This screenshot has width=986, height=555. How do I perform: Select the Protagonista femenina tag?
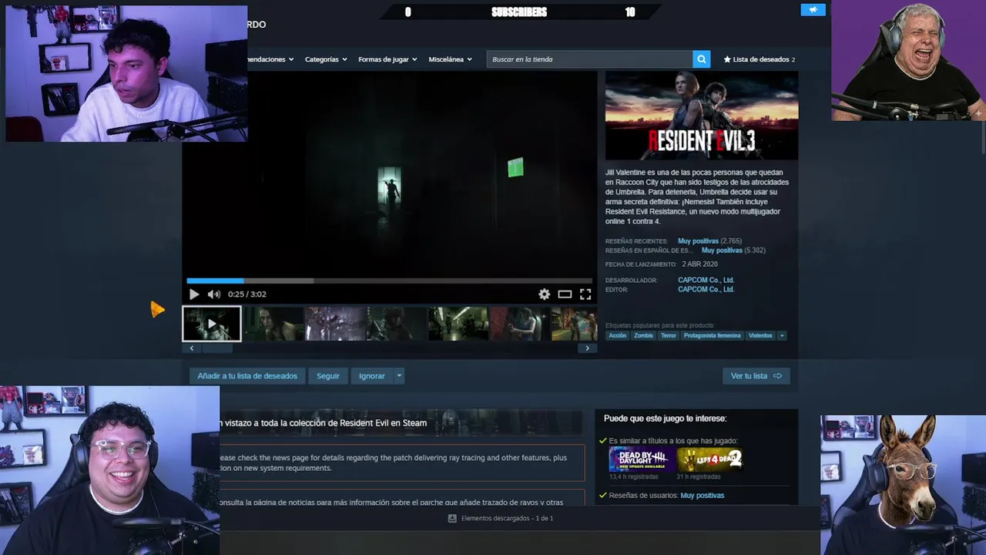(713, 335)
